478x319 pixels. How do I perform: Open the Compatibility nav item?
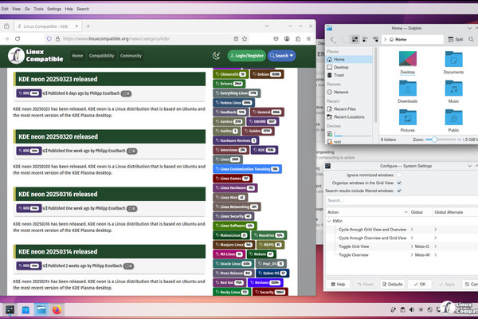101,56
